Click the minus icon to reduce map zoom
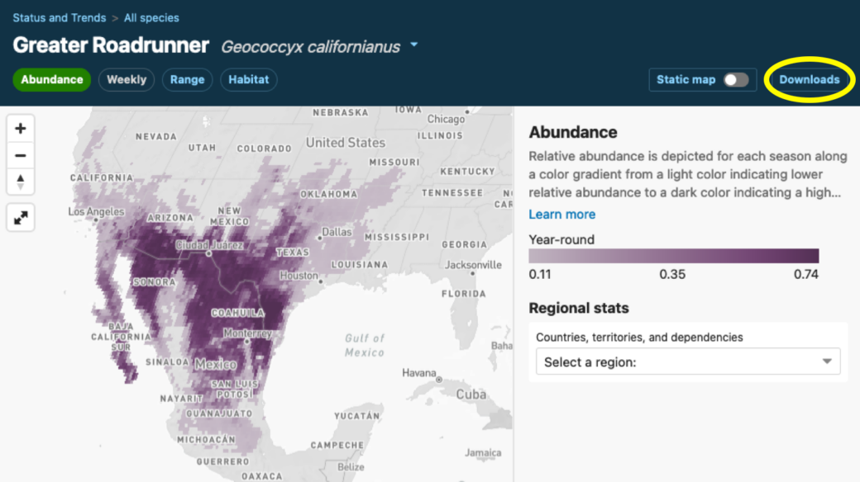Screen dimensions: 860x482 click(20, 155)
